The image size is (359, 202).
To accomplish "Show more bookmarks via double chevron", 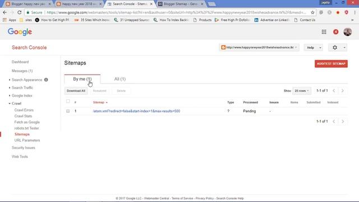I will (352, 20).
